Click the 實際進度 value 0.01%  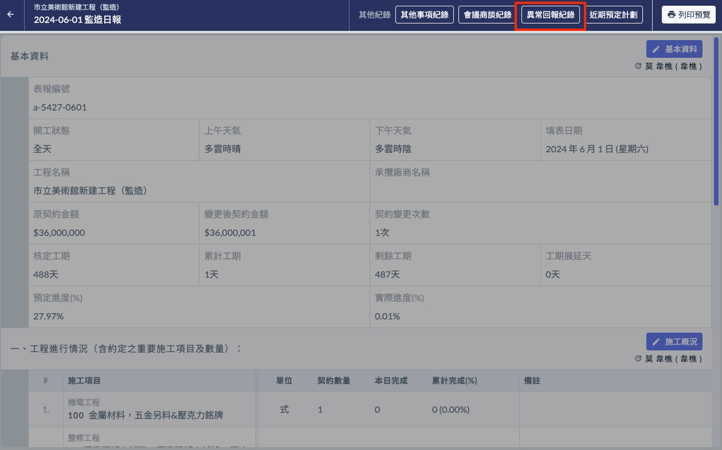(387, 316)
